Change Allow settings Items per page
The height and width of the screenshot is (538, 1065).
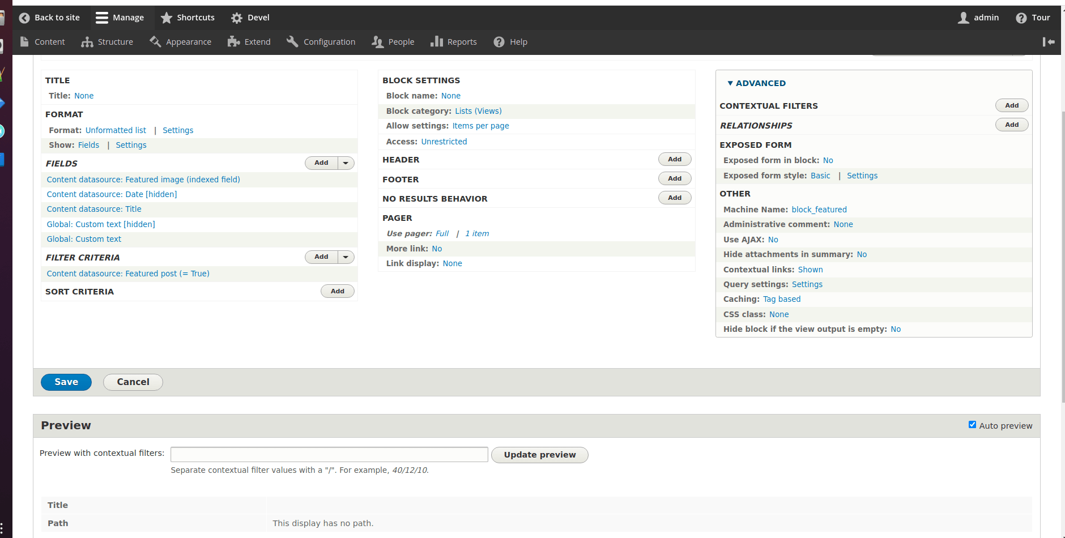click(480, 126)
